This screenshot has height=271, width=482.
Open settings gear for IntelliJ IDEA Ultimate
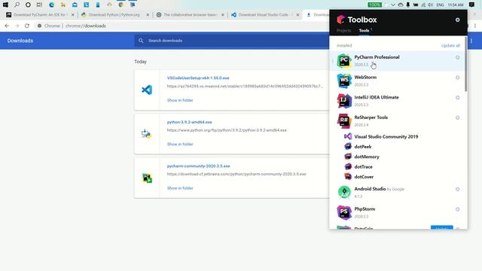point(457,97)
